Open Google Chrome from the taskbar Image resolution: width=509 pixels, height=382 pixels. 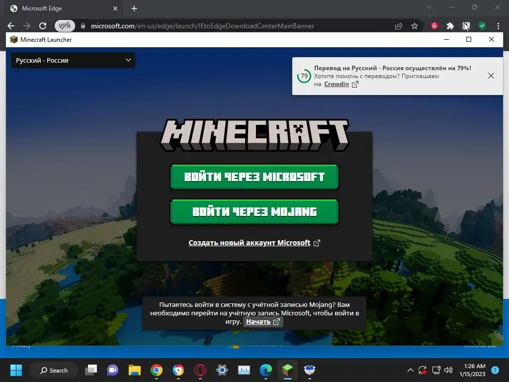tap(157, 370)
